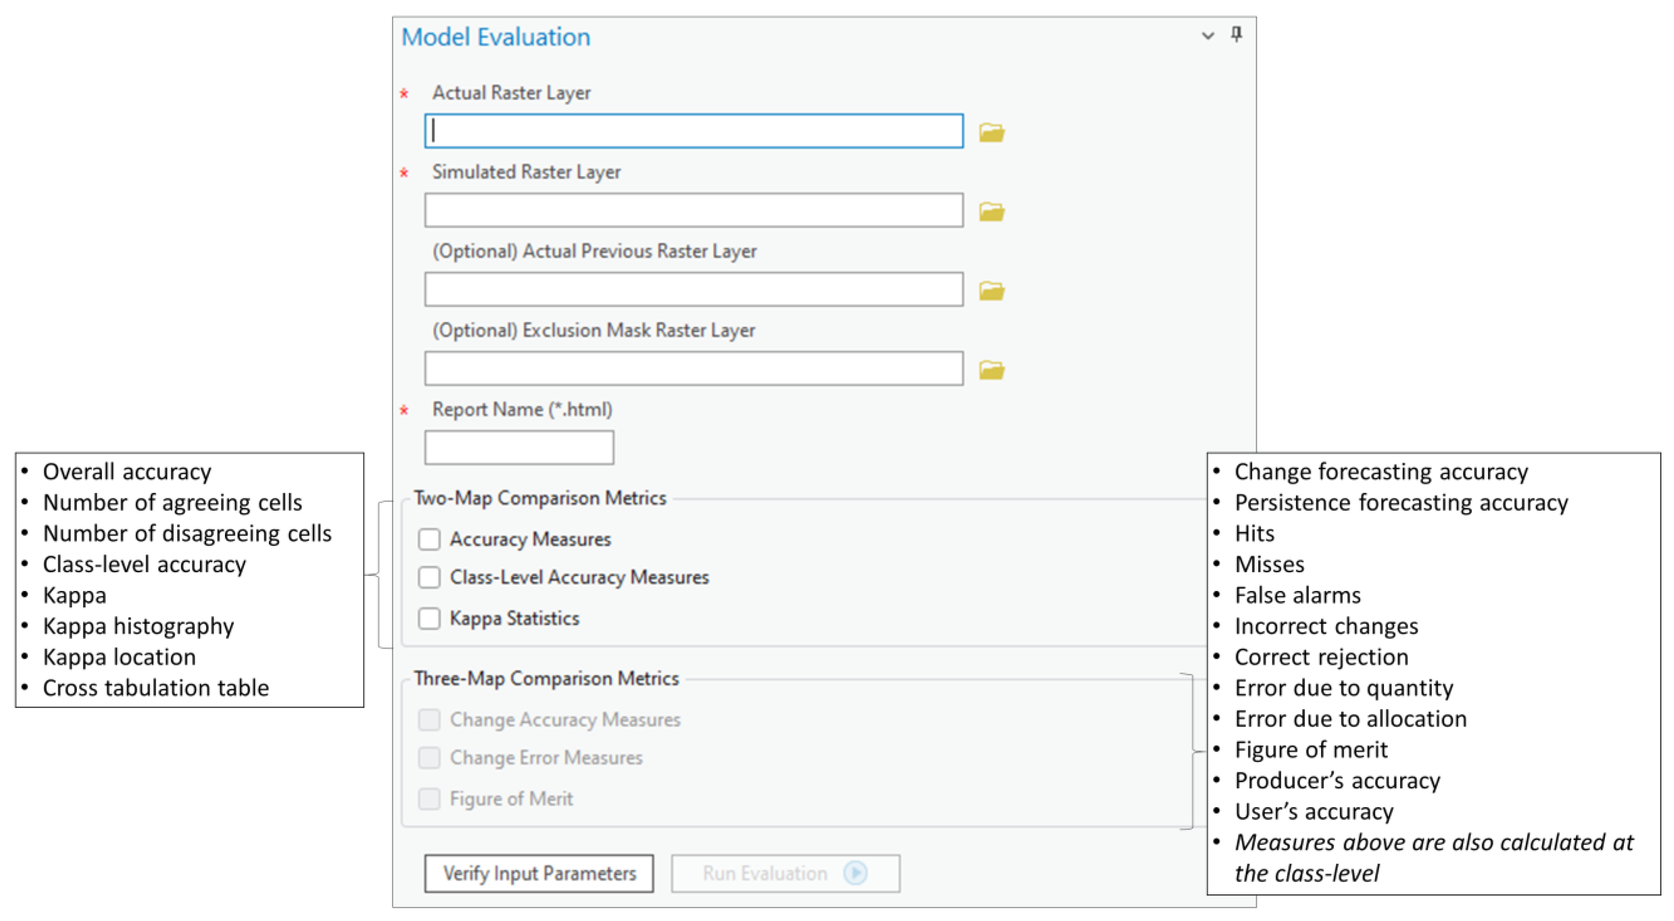1674x921 pixels.
Task: Click the play icon in Run Evaluation
Action: (855, 873)
